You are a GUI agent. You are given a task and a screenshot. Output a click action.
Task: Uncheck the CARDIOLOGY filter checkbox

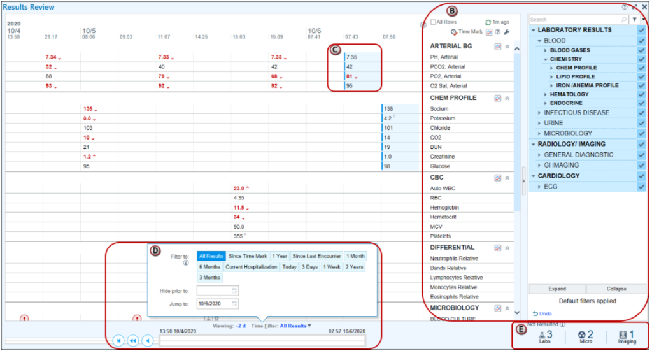[641, 176]
